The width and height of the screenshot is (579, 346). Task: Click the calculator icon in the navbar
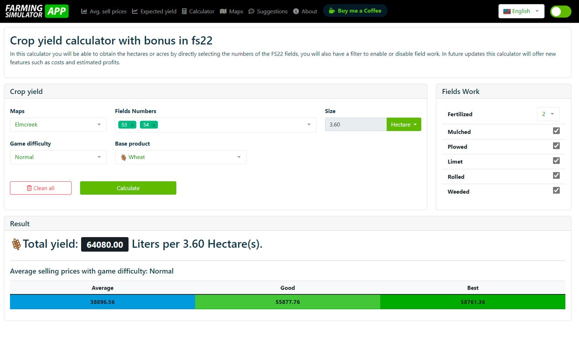[x=184, y=11]
